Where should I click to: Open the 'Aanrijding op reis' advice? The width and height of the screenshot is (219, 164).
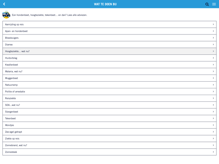click(x=109, y=25)
